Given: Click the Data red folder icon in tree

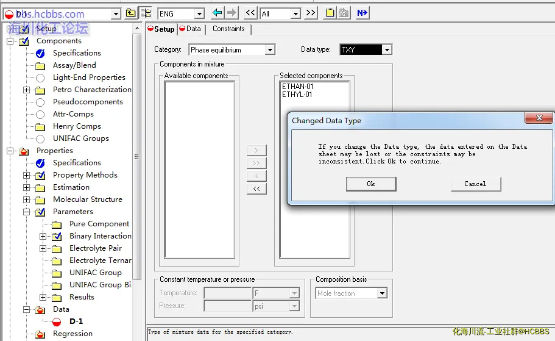Looking at the screenshot, I should point(40,310).
